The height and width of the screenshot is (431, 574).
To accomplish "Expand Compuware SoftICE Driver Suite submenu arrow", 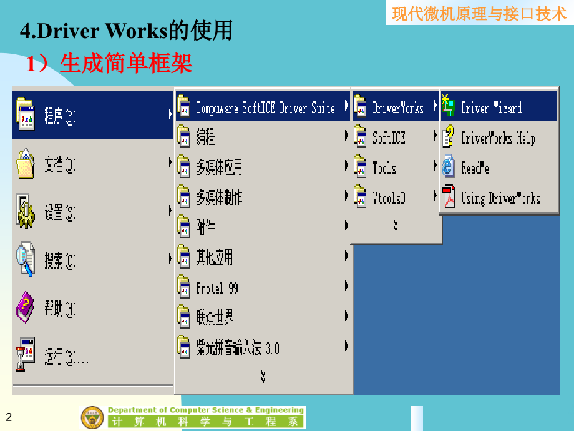I will tap(346, 106).
